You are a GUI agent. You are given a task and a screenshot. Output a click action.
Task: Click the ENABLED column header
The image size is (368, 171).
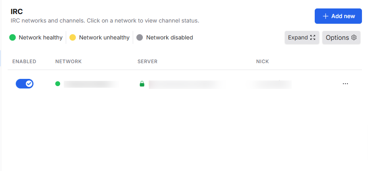(24, 62)
